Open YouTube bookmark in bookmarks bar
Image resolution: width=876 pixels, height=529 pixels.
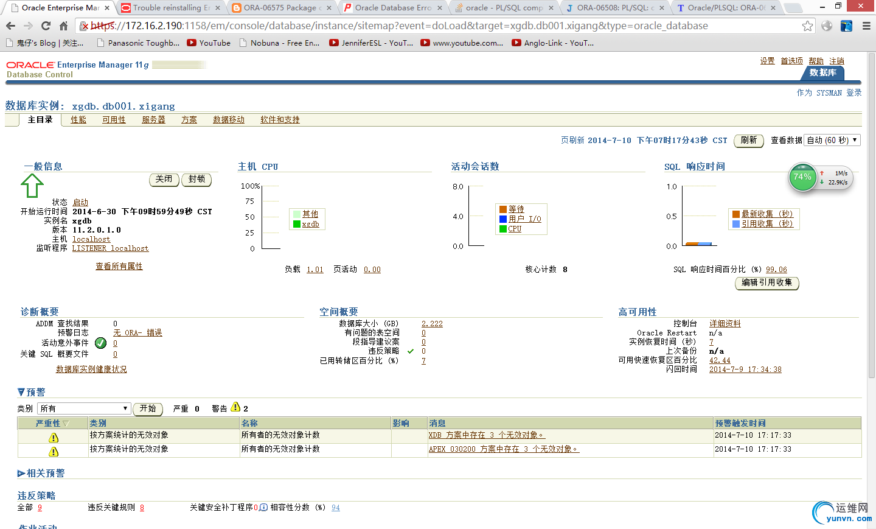point(209,43)
